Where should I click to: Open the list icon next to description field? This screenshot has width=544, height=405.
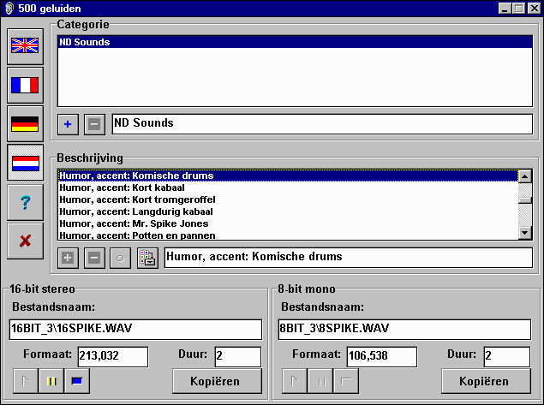click(x=147, y=258)
